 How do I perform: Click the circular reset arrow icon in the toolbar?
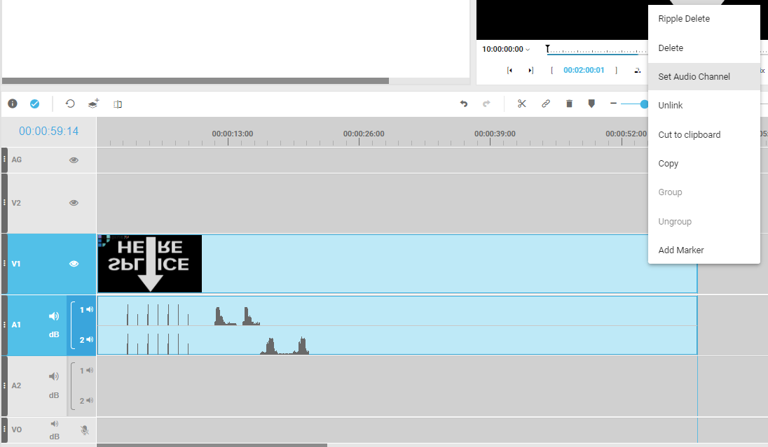click(x=70, y=104)
